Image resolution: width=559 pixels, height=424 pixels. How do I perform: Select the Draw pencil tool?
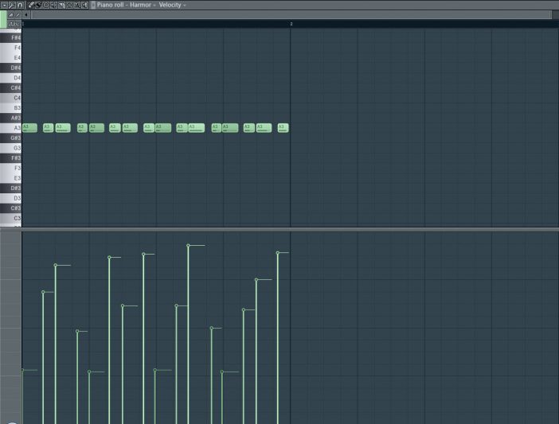pyautogui.click(x=31, y=5)
